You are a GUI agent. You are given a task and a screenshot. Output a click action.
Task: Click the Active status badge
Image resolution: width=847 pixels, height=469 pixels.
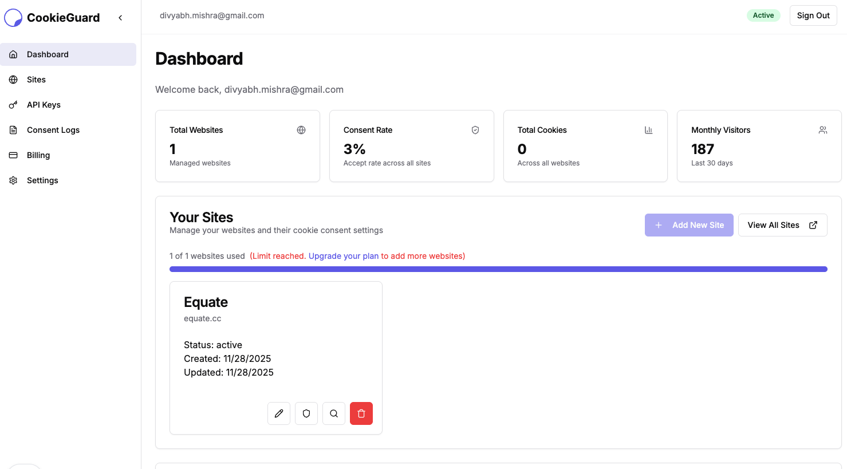(763, 15)
